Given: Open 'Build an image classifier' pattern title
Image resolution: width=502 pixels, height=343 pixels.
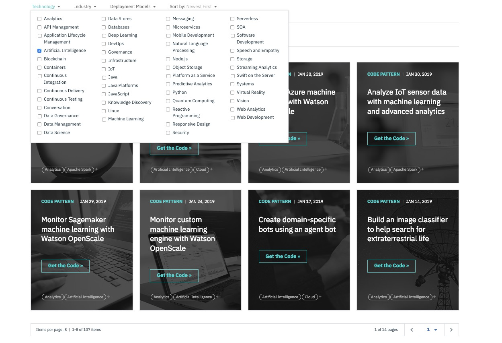Looking at the screenshot, I should tap(408, 229).
